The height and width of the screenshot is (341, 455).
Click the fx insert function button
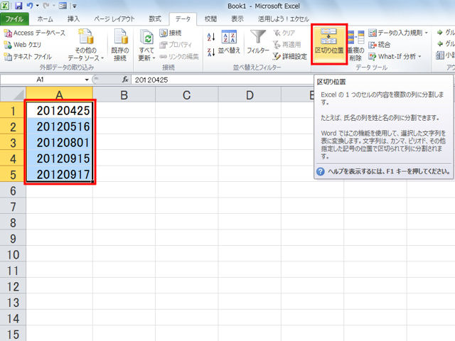[125, 80]
